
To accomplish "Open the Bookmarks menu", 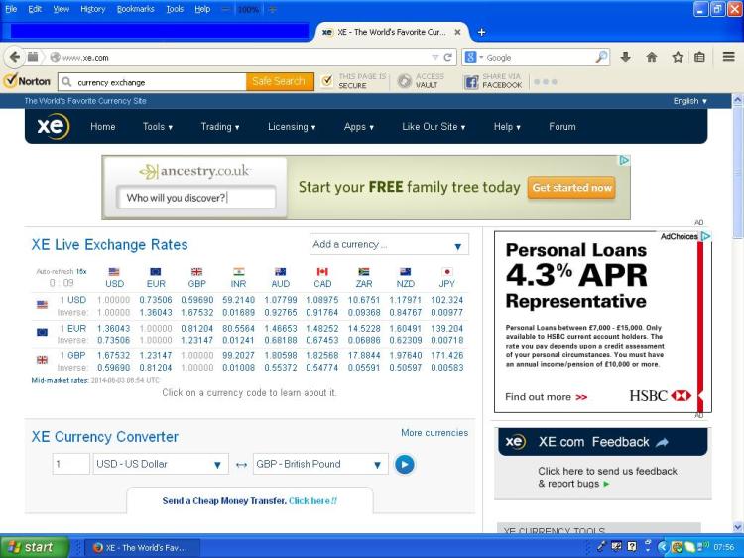I will click(135, 9).
